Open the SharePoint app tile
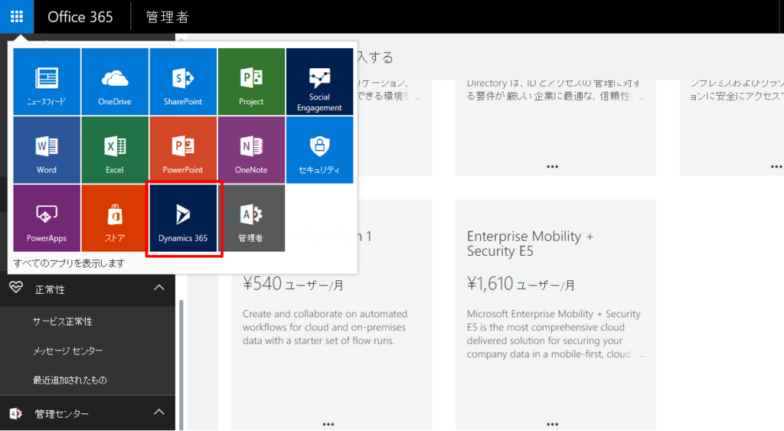Image resolution: width=784 pixels, height=431 pixels. [183, 81]
